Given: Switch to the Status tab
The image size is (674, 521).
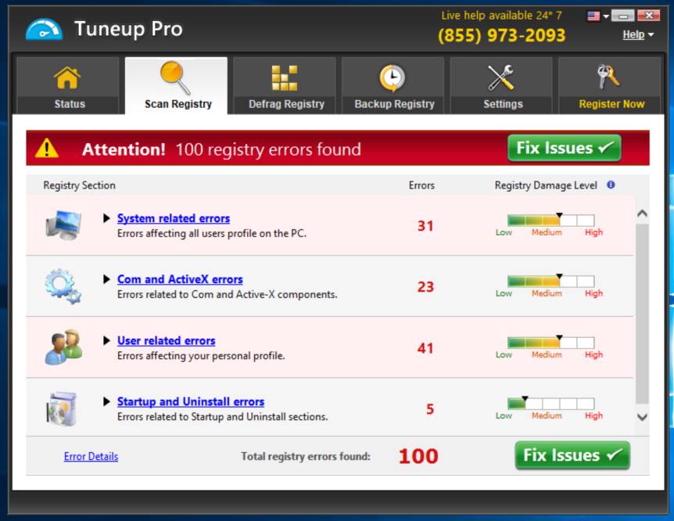Looking at the screenshot, I should (67, 85).
